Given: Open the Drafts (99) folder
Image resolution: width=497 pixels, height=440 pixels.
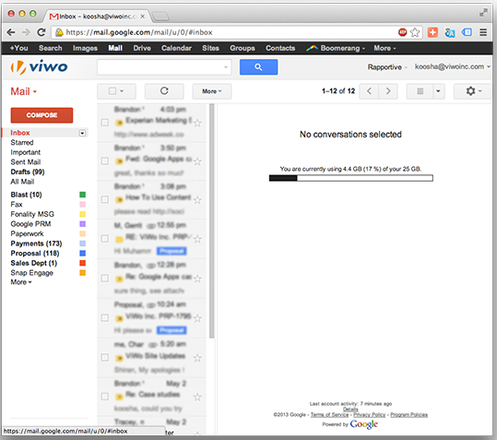Looking at the screenshot, I should point(28,172).
